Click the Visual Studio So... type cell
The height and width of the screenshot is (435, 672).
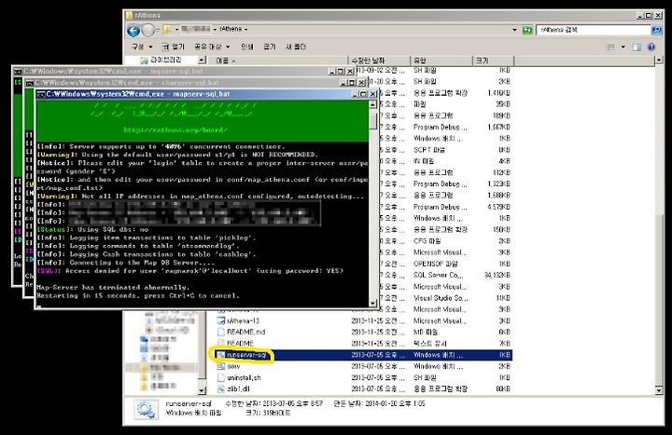441,298
